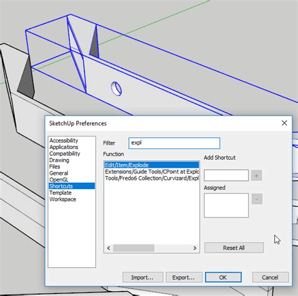Cancel the SketchUp Preferences dialog
The height and width of the screenshot is (296, 298).
[270, 277]
